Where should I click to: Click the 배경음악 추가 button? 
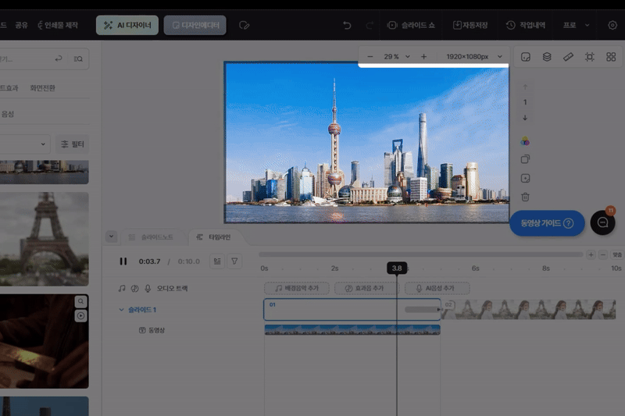297,288
